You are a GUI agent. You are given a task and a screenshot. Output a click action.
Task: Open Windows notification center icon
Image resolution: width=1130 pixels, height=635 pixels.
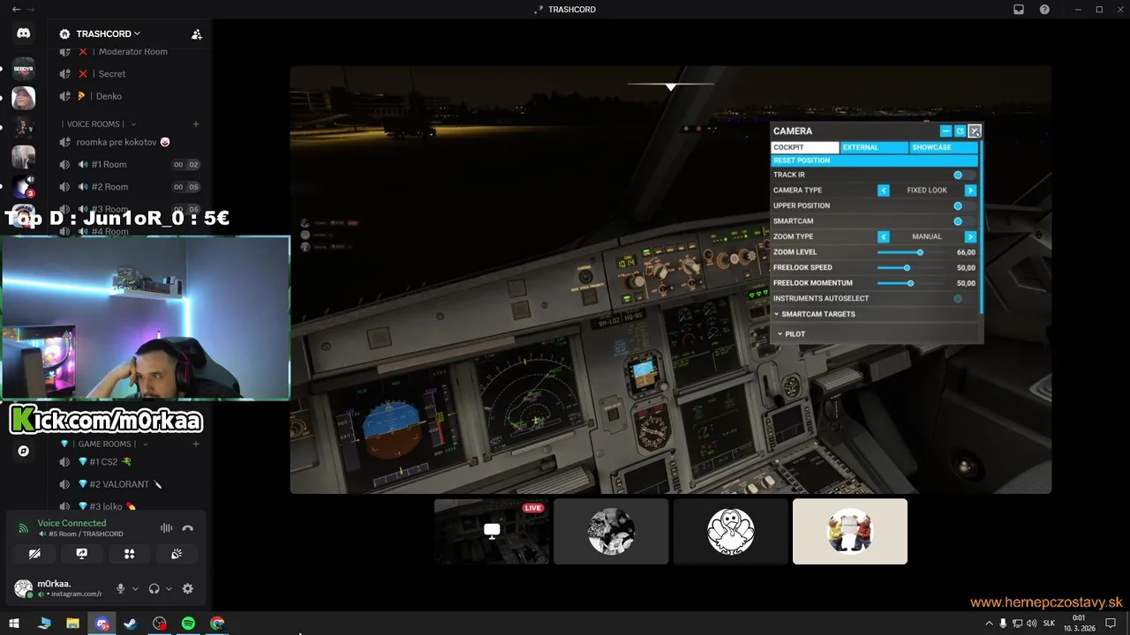tap(1111, 624)
